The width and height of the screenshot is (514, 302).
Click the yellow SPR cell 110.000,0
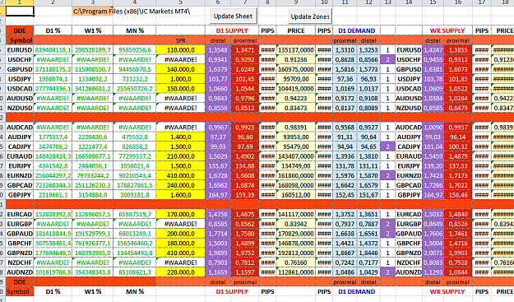click(181, 50)
